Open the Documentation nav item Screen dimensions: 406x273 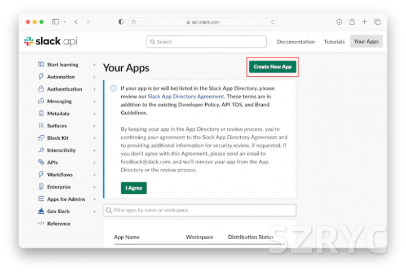pyautogui.click(x=295, y=42)
